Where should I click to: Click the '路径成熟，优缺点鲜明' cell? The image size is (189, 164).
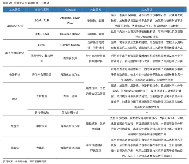(x=96, y=126)
